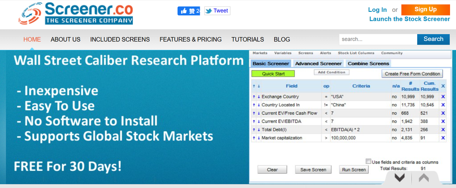456x188 pixels.
Task: Click the up chevron arrow at bottom right
Action: [424, 178]
